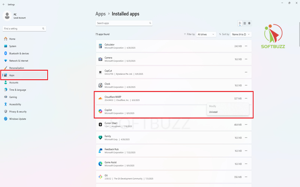Open Time & language settings

(x=18, y=90)
